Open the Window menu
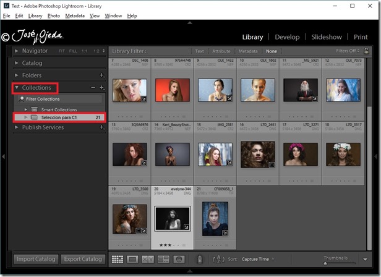 tap(113, 16)
